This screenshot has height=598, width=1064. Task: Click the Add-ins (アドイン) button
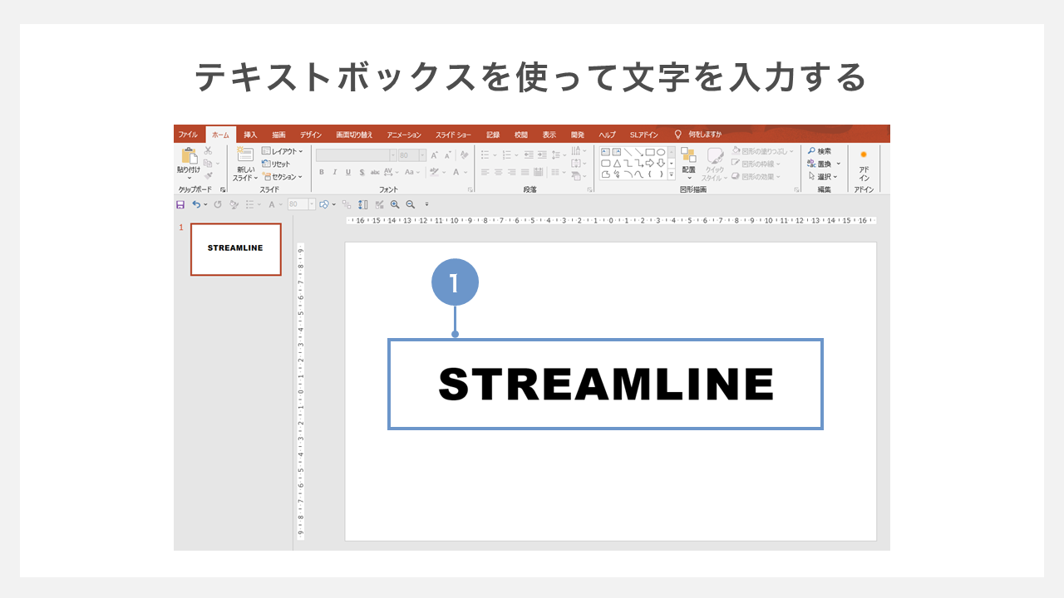click(x=864, y=165)
